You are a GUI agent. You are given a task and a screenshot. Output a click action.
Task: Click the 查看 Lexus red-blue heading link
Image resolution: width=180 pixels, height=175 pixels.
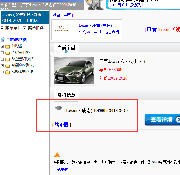163,30
